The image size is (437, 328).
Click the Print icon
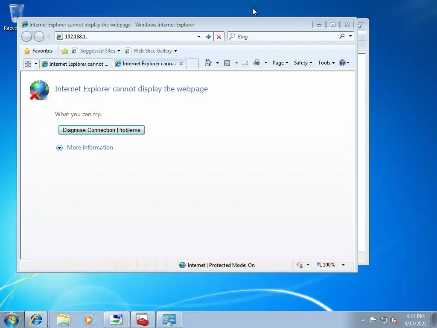256,63
